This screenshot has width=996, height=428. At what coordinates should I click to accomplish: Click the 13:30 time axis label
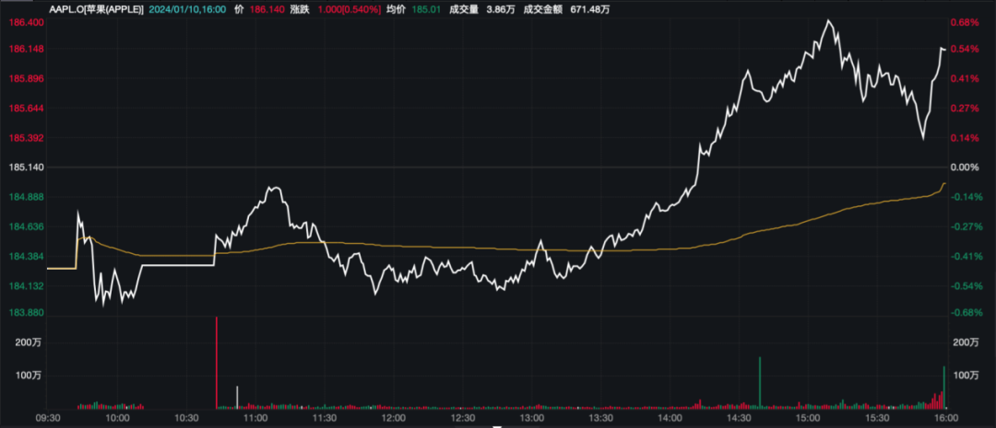(x=601, y=419)
